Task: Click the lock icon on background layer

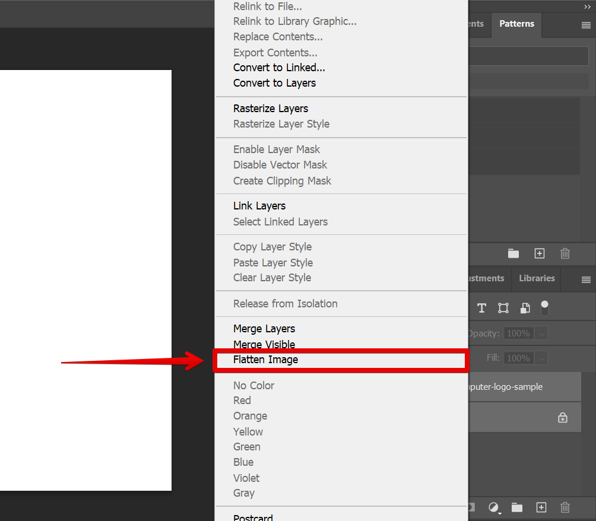Action: pyautogui.click(x=563, y=418)
